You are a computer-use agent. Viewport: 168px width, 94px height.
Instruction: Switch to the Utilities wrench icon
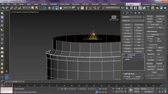coord(143,13)
